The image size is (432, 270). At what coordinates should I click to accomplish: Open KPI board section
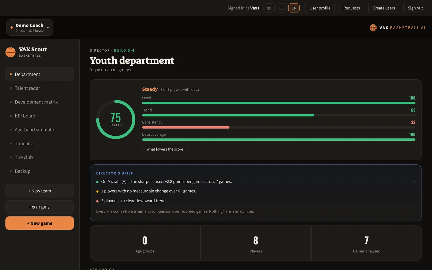(x=40, y=116)
